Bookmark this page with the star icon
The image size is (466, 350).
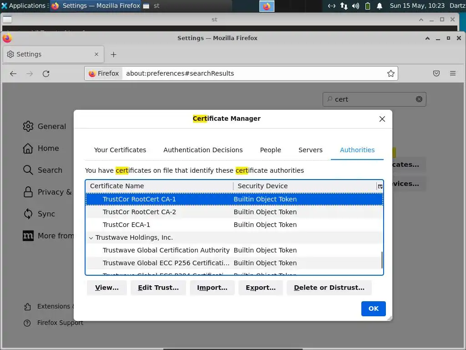390,73
